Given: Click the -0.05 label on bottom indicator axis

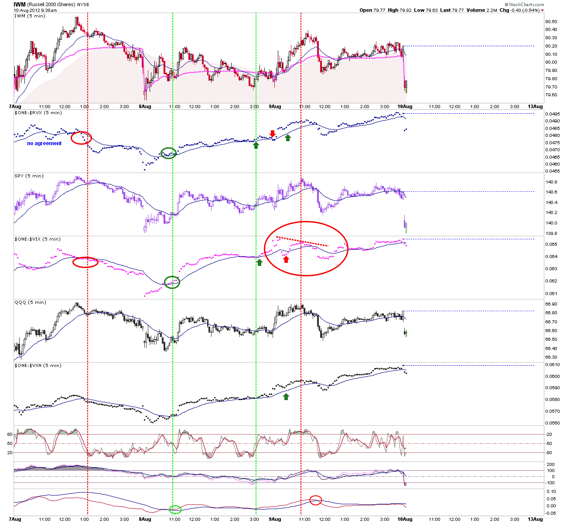Looking at the screenshot, I should click(x=551, y=513).
